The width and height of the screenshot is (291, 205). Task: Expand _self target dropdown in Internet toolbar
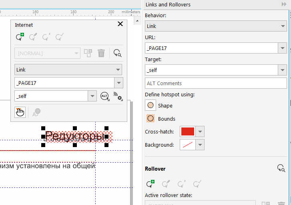coord(92,96)
